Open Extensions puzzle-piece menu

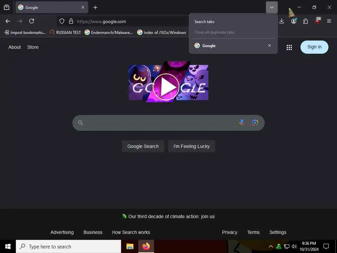(305, 21)
